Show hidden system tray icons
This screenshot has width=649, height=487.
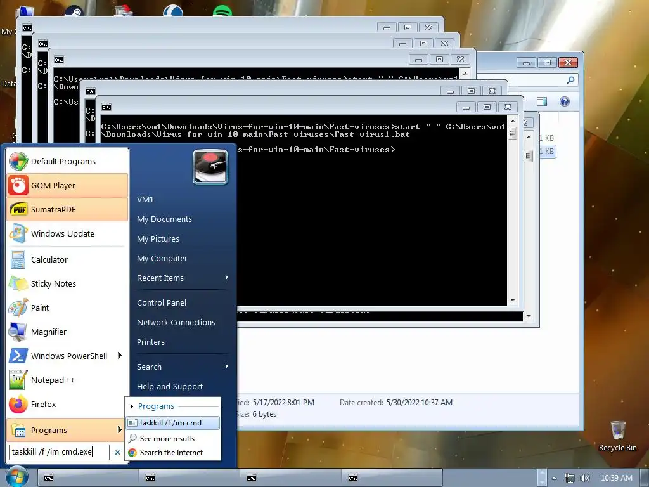554,478
